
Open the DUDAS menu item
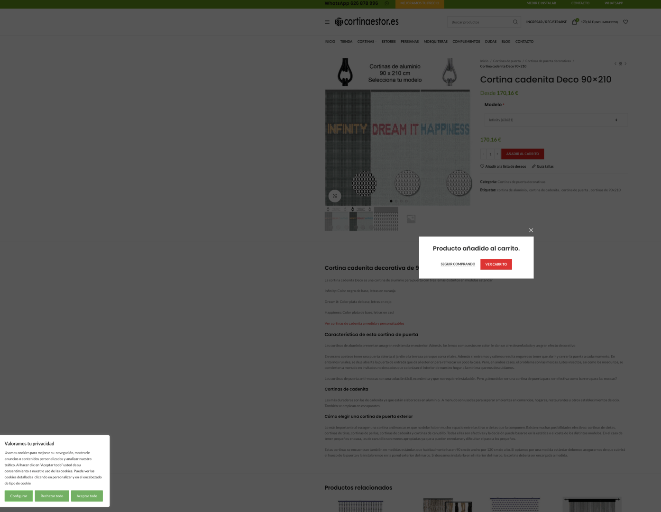tap(491, 42)
